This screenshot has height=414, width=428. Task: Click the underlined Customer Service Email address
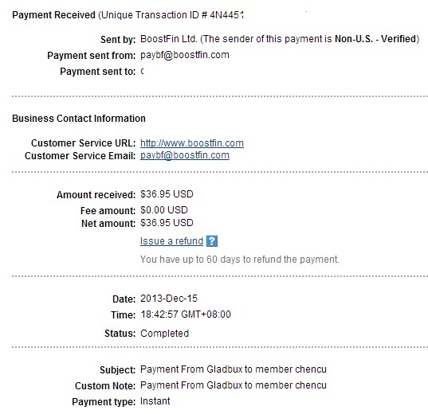[185, 155]
